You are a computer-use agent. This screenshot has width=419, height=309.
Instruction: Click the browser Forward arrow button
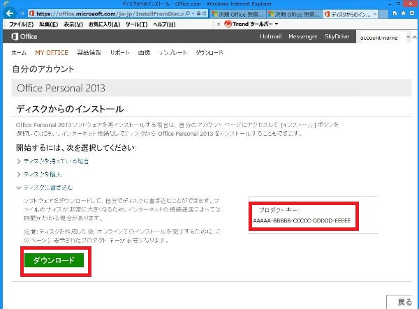(22, 13)
